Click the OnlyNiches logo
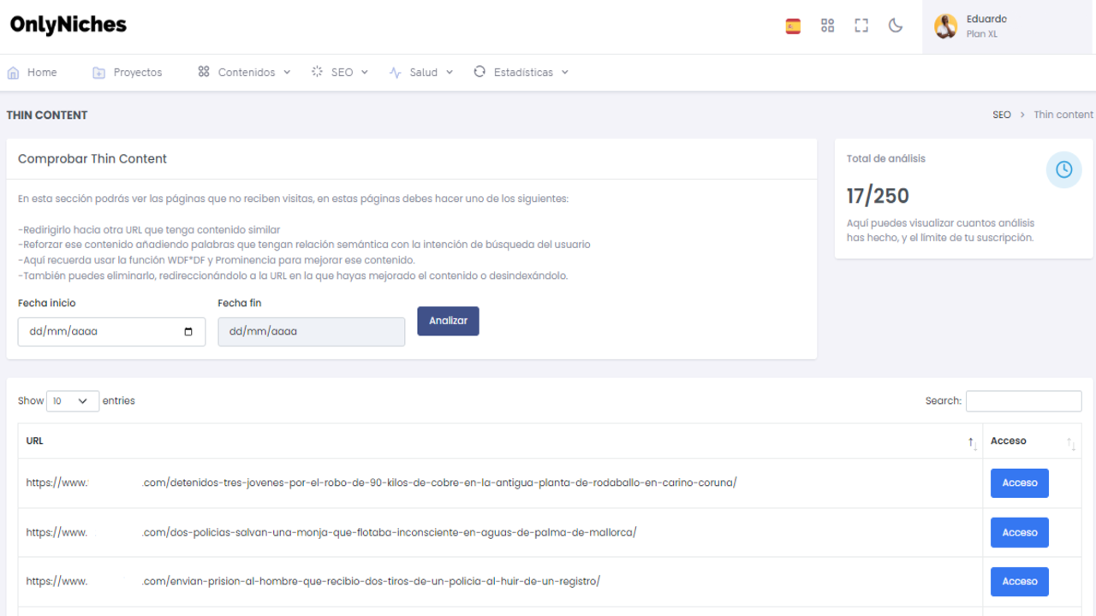Image resolution: width=1096 pixels, height=616 pixels. (68, 25)
